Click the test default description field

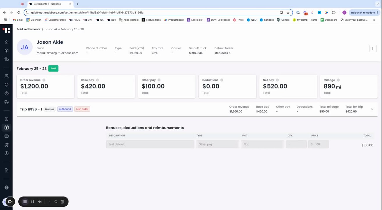click(x=150, y=144)
